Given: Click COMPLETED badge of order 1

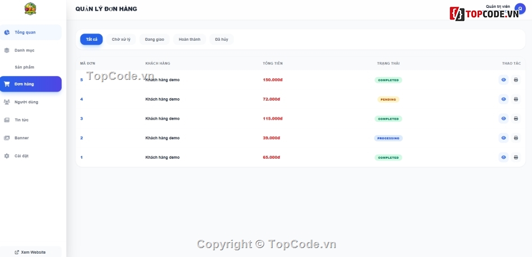Looking at the screenshot, I should pyautogui.click(x=388, y=158).
